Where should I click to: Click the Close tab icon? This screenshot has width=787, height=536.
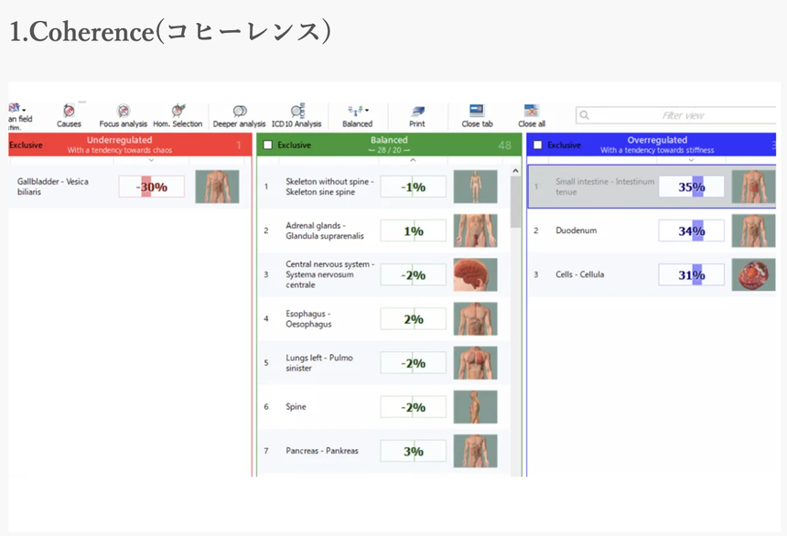[x=477, y=114]
